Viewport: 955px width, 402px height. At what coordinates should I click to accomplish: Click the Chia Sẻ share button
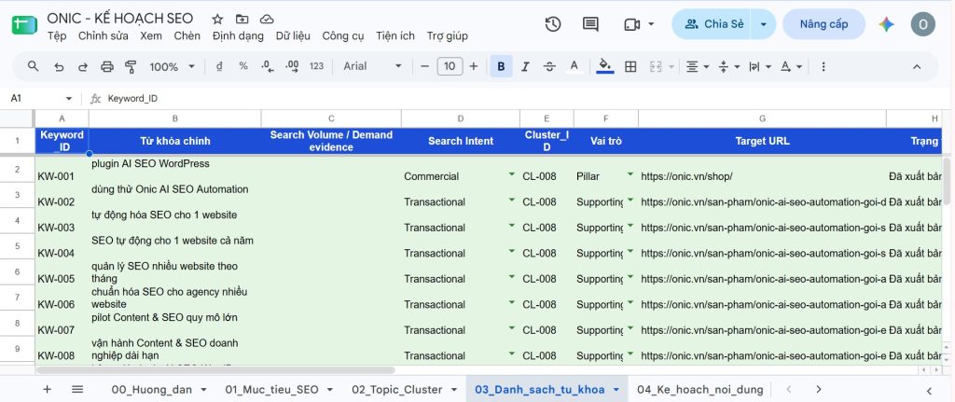point(712,24)
